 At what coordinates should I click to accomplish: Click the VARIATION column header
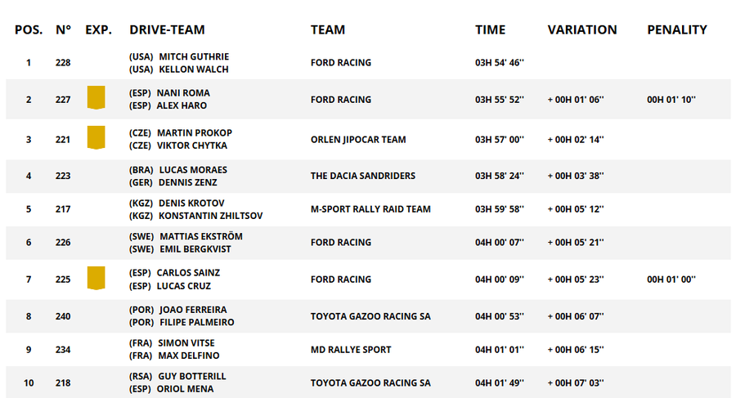581,29
